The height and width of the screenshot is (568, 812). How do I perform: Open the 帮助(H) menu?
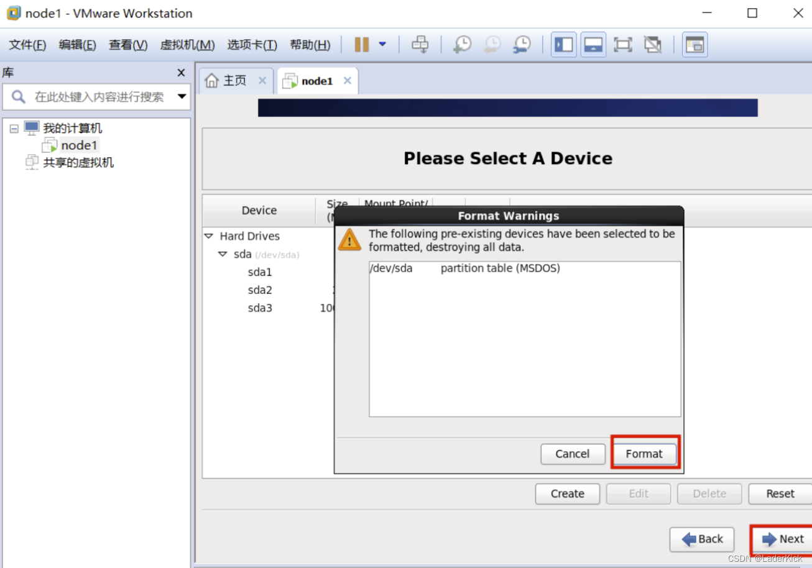(310, 45)
